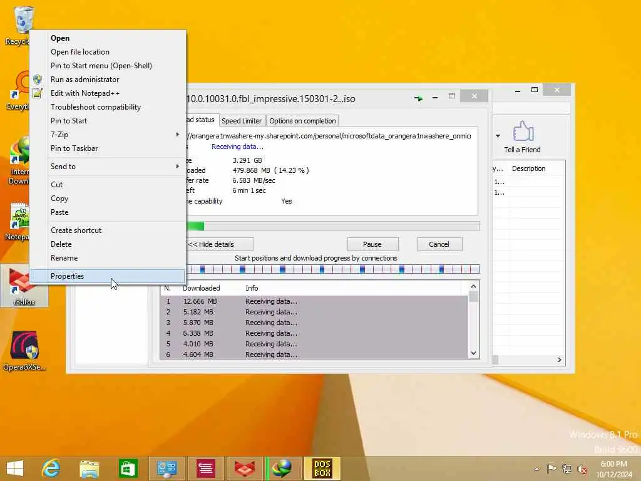
Task: Click the Internet Download Manager desktop icon
Action: point(18,161)
